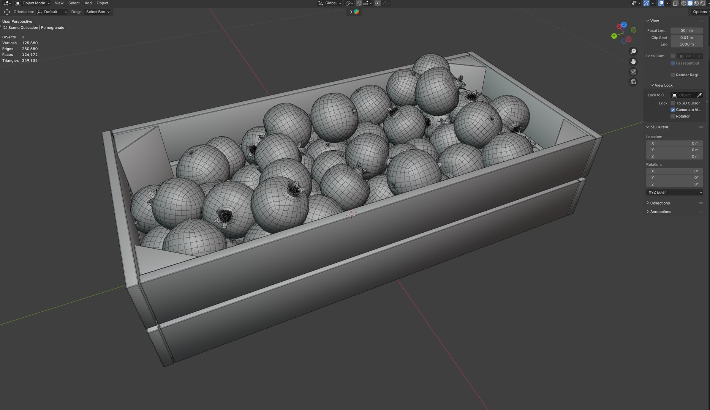Open the View menu in header
The image size is (710, 410).
(x=59, y=3)
